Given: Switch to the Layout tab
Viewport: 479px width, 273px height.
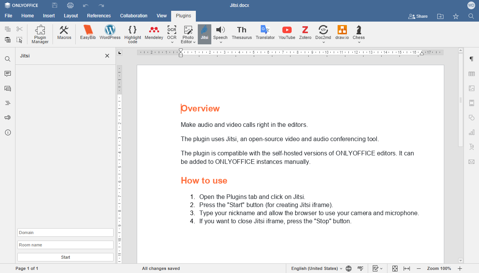Looking at the screenshot, I should [x=71, y=16].
